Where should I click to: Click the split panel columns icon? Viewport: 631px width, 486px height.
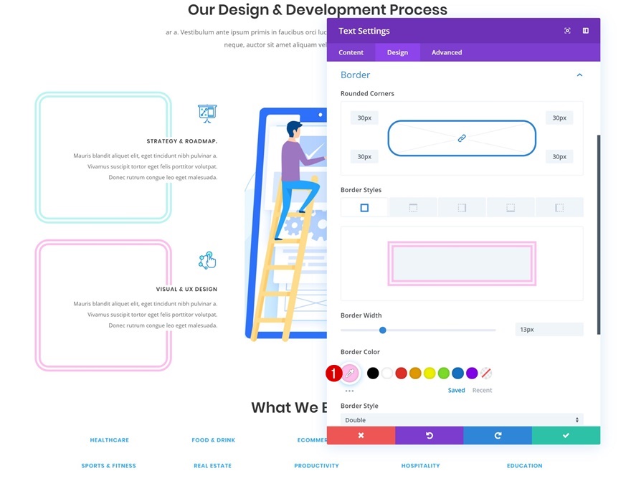tap(586, 31)
